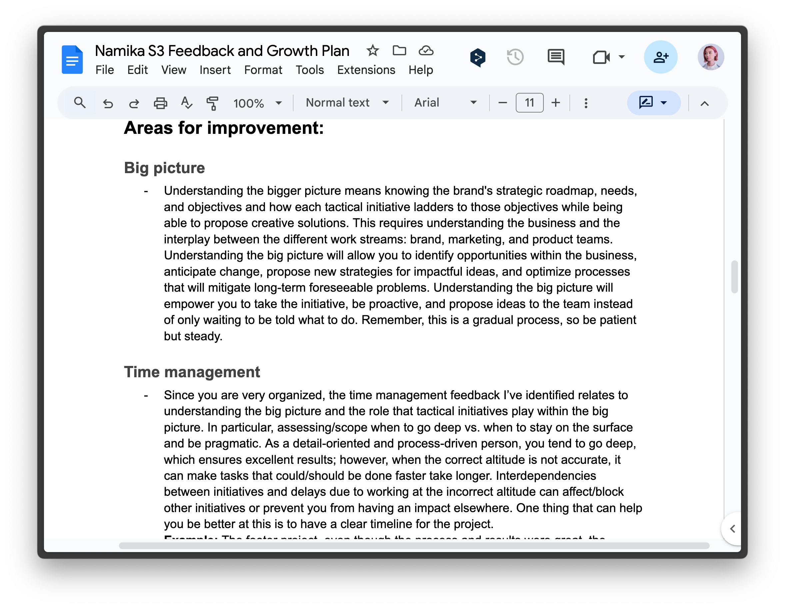Open the Format menu
The width and height of the screenshot is (785, 608).
point(263,70)
